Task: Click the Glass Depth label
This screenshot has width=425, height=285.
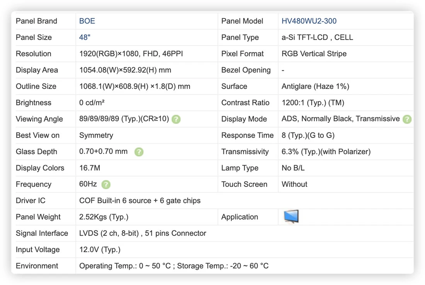Action: (x=36, y=152)
